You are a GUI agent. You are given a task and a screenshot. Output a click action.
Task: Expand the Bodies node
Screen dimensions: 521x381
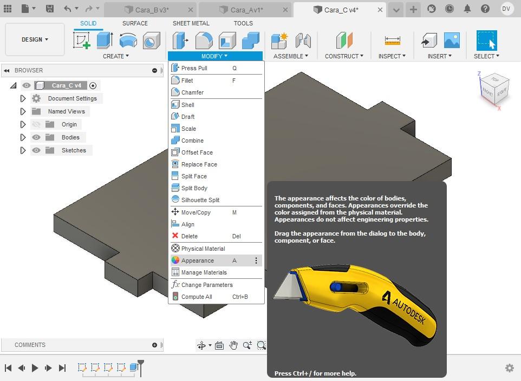click(23, 137)
